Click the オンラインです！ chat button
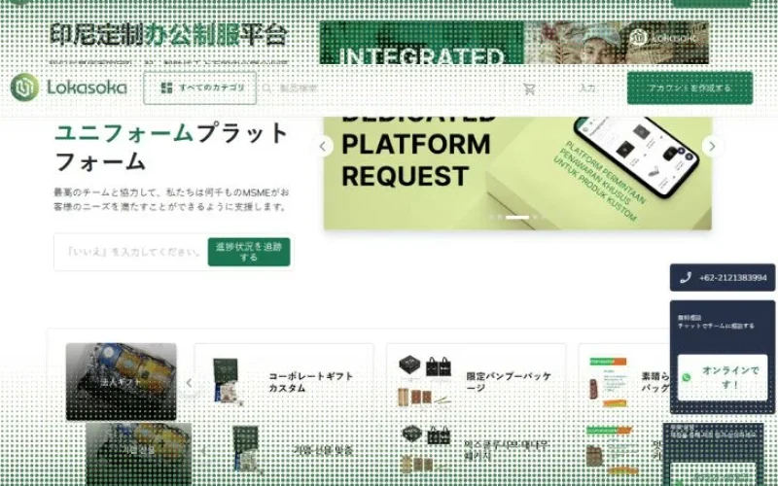This screenshot has width=778, height=486. [723, 377]
